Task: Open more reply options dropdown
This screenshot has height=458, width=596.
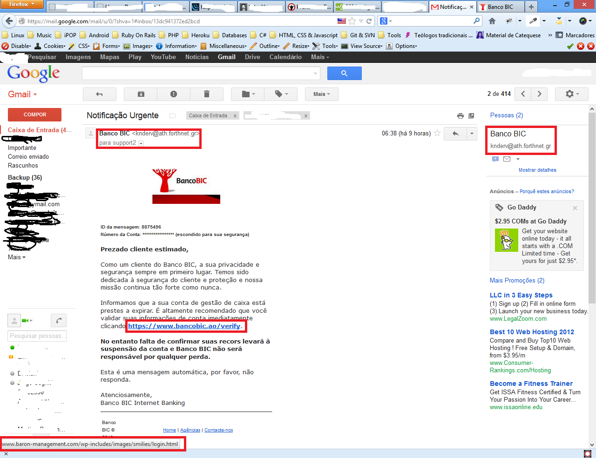Action: coord(472,134)
